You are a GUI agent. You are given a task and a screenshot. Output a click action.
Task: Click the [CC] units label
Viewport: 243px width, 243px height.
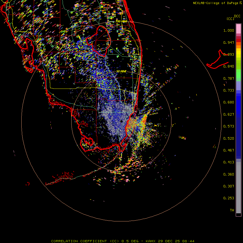click(230, 19)
